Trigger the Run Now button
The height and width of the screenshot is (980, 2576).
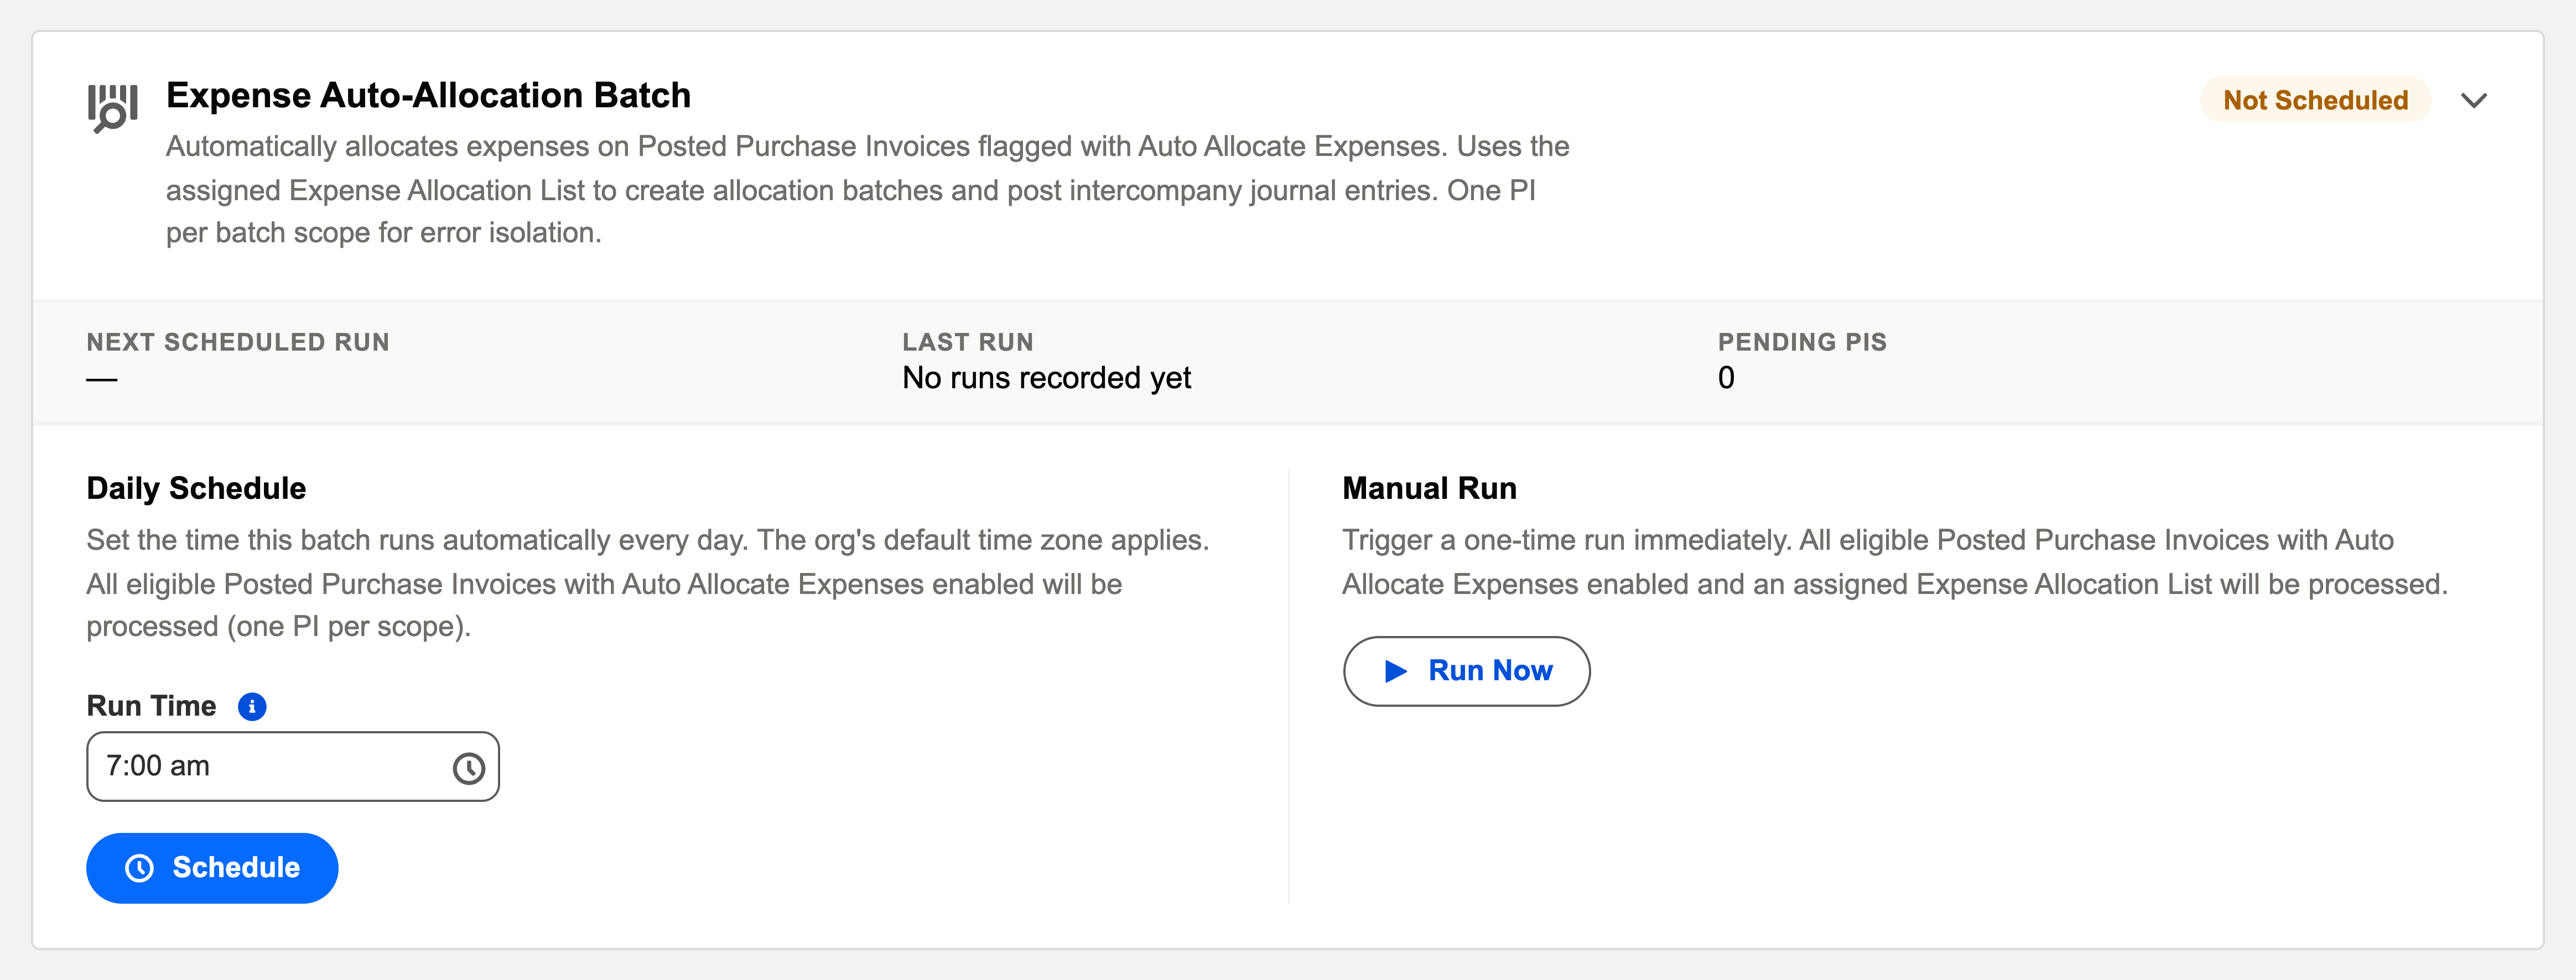pos(1466,671)
